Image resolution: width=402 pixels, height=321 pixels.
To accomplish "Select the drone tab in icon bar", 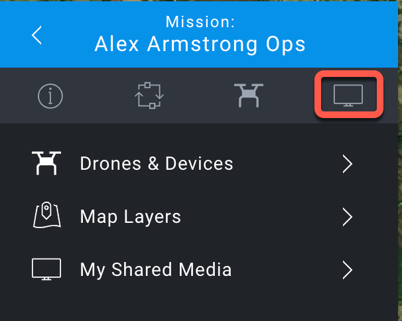I will click(x=248, y=96).
